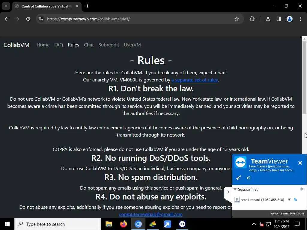This screenshot has width=307, height=230.
Task: Open the browser three-dot menu
Action: 300,19
